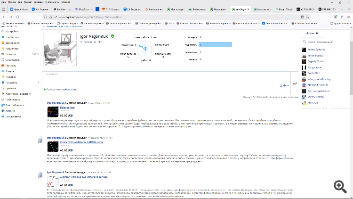This screenshot has height=199, width=353.
Task: Focus the 'Что нового?' post text field
Action: coord(166,83)
